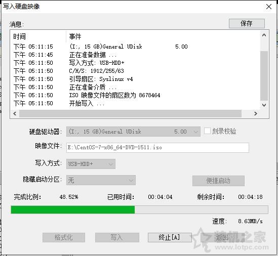Screen dimensions: 278x256
Task: Select the log row 正在准备介质 ...
Action: 135,87
